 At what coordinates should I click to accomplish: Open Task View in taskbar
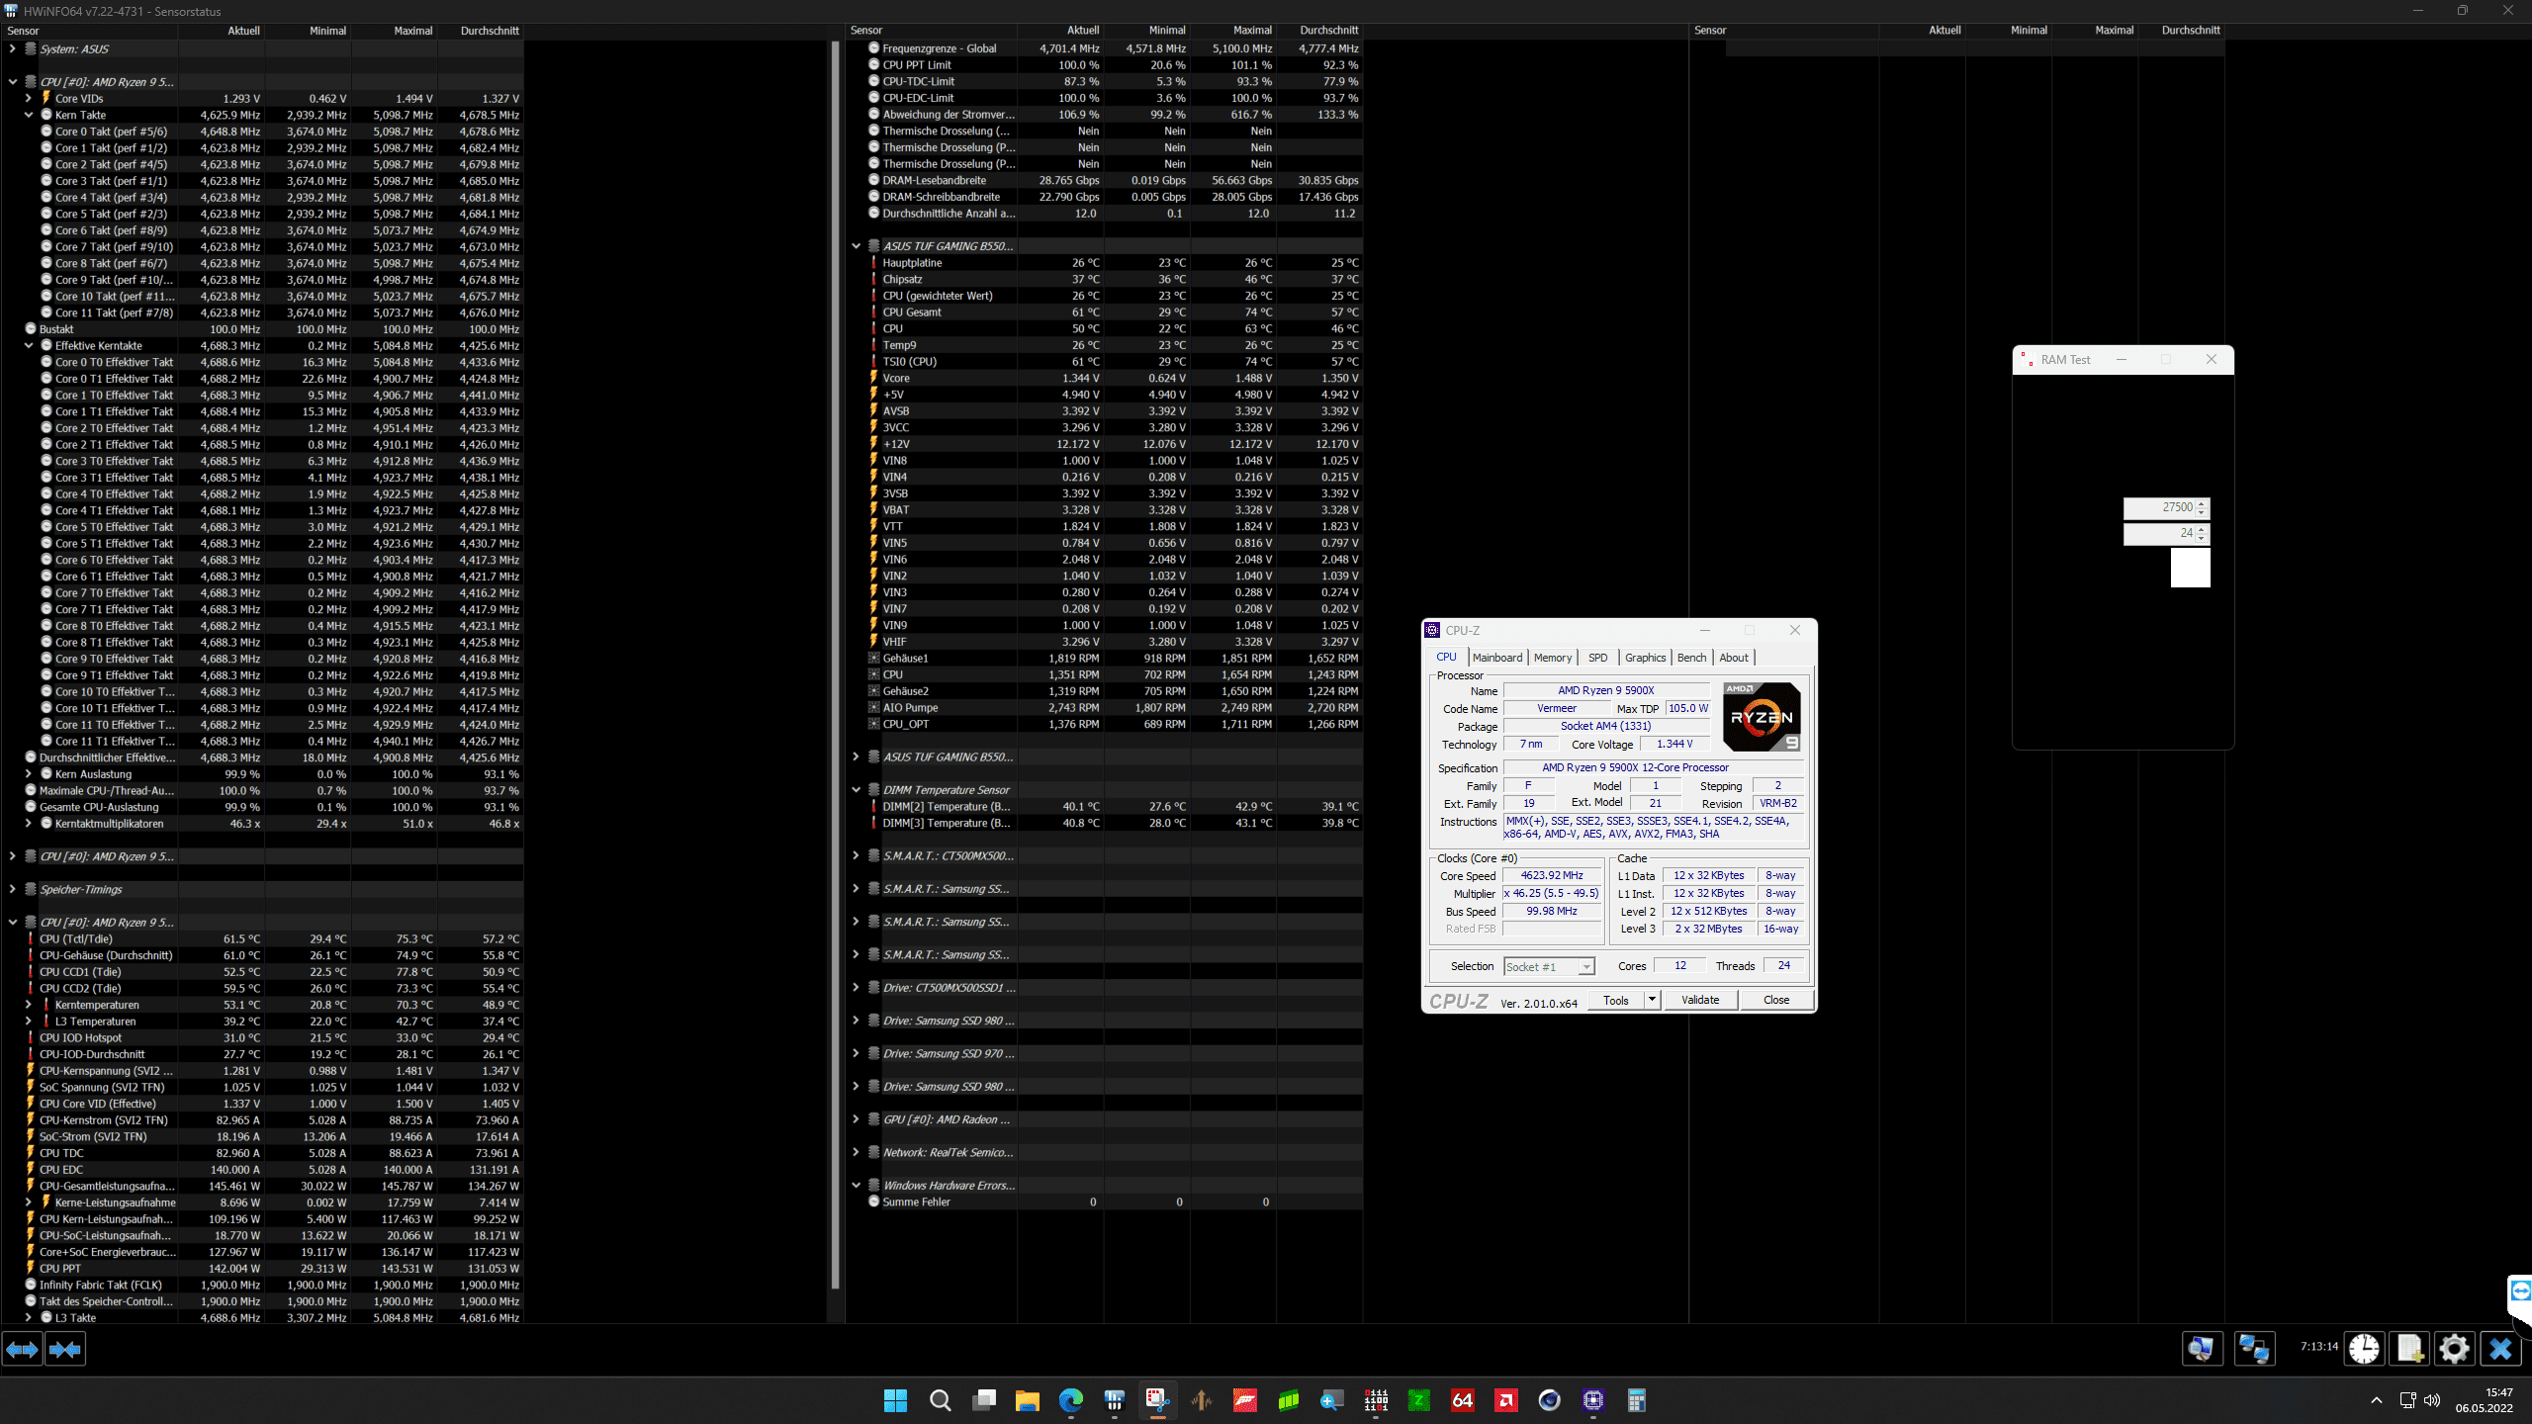click(984, 1400)
